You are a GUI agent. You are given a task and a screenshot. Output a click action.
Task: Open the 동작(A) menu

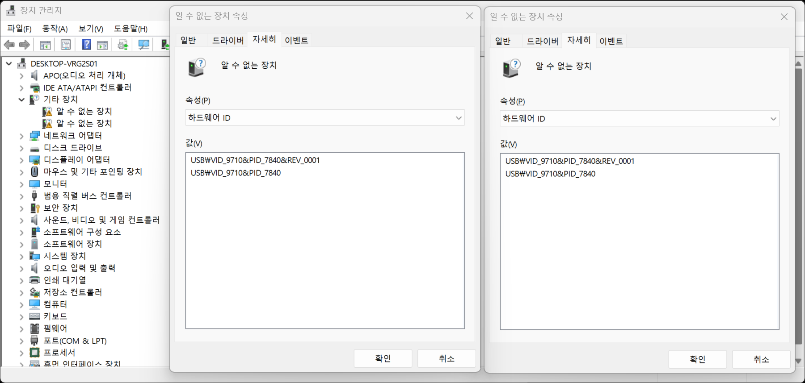[x=55, y=29]
